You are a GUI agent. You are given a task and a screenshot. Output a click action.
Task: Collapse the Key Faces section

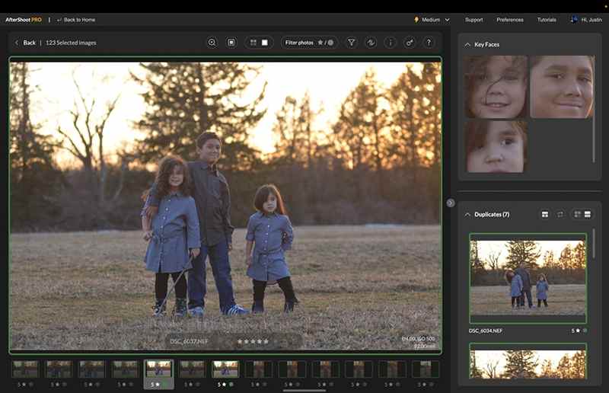pyautogui.click(x=467, y=45)
